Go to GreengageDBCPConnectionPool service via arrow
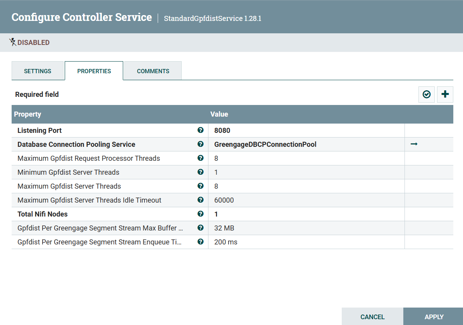The width and height of the screenshot is (463, 325). pyautogui.click(x=414, y=144)
